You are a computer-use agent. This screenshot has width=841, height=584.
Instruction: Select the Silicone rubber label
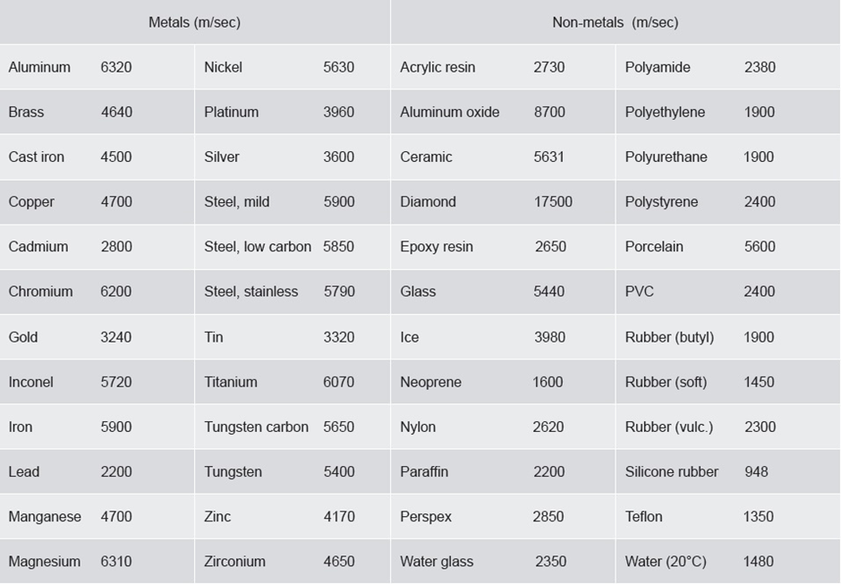point(671,471)
